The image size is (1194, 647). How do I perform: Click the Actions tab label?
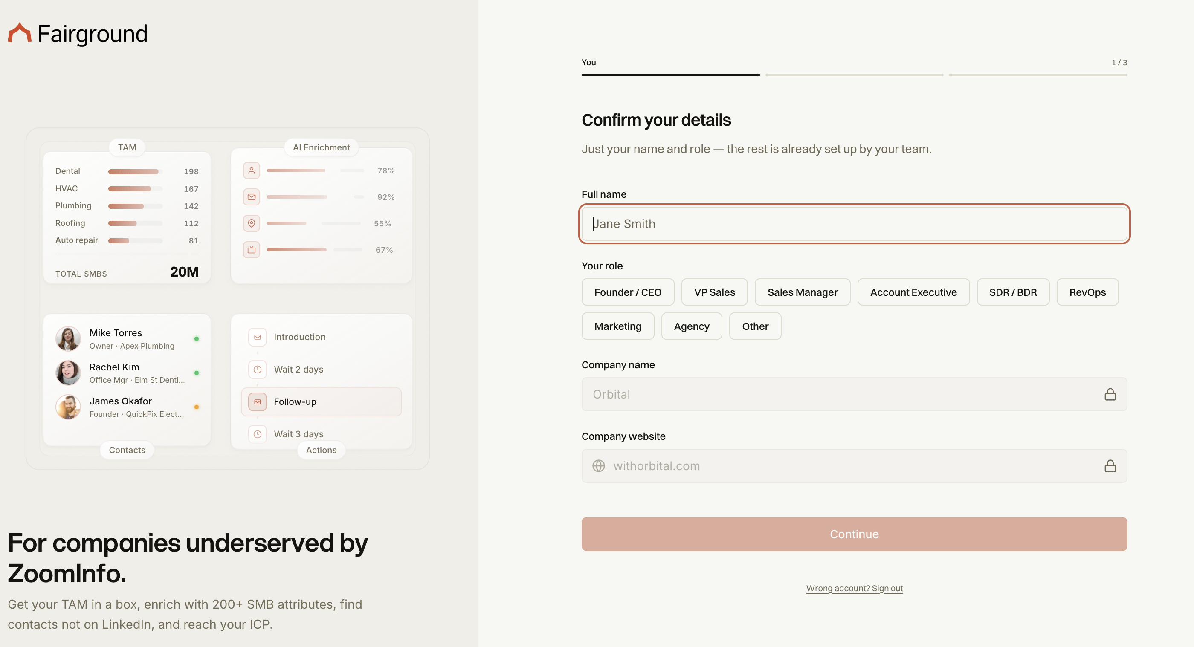coord(321,450)
